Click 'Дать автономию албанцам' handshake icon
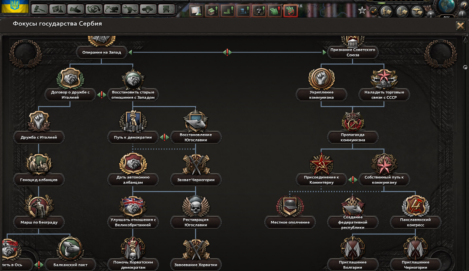469x271 pixels. pos(133,164)
